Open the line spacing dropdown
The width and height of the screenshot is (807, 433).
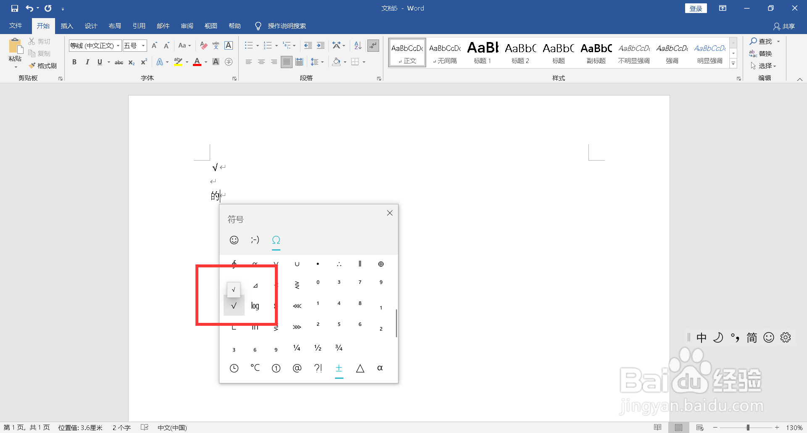pos(317,62)
